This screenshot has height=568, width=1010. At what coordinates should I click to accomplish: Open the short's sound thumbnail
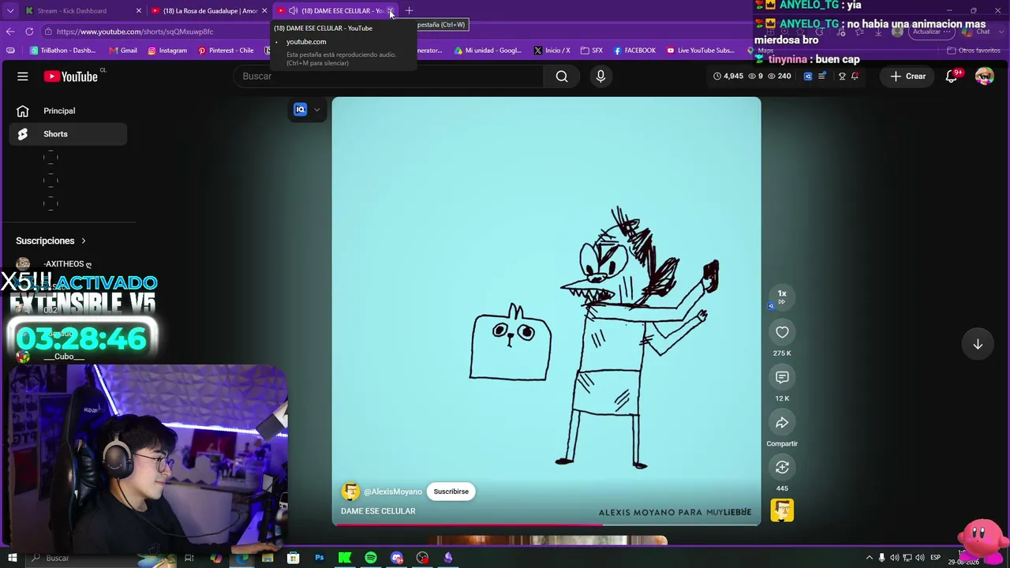coord(782,510)
